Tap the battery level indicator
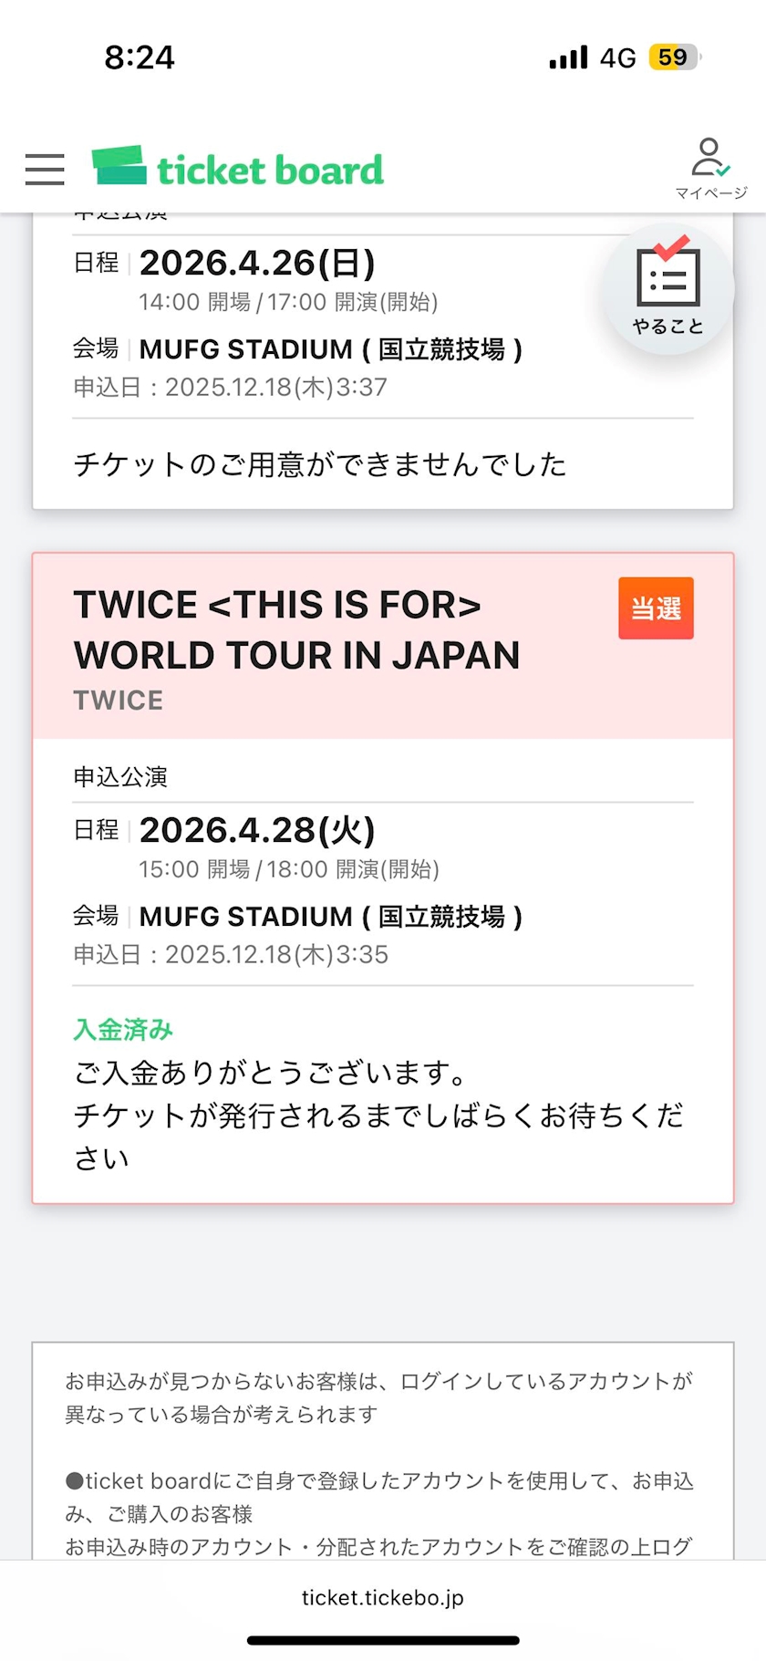 (673, 57)
